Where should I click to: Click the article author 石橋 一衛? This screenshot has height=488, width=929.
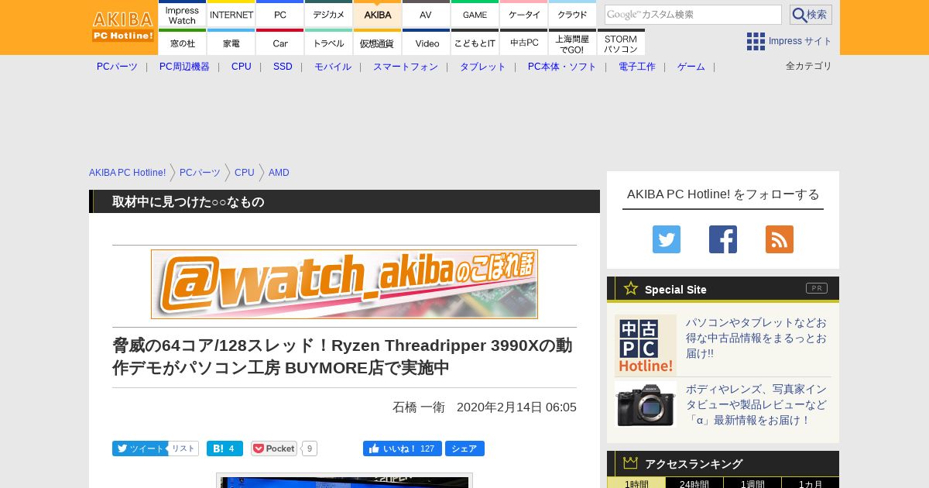(419, 407)
